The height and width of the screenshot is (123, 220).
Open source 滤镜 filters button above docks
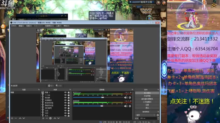[59, 86]
